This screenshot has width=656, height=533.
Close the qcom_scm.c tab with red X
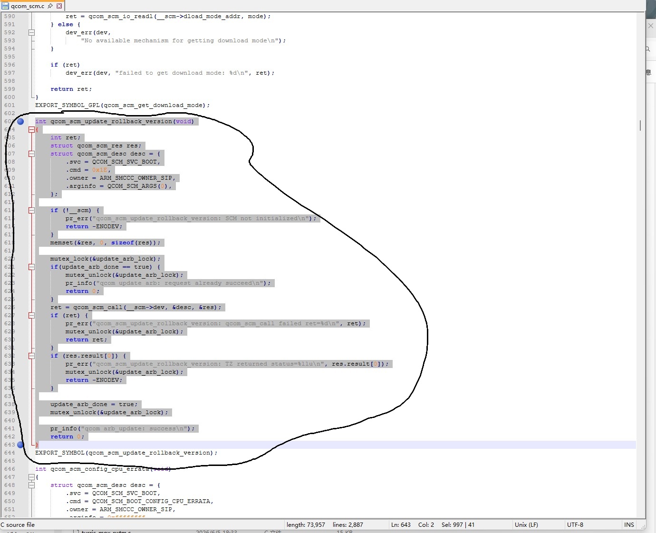pyautogui.click(x=59, y=6)
